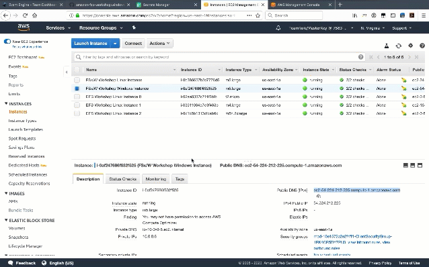The height and width of the screenshot is (267, 429).
Task: Click the tag icon on EFS Workshop Linux Instance 2 row
Action: pyautogui.click(x=404, y=113)
